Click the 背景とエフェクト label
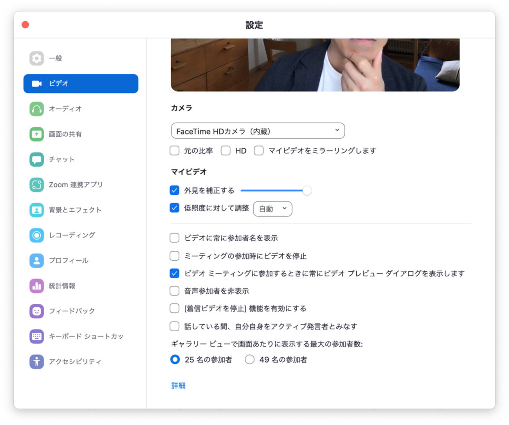This screenshot has width=509, height=425. pyautogui.click(x=75, y=210)
